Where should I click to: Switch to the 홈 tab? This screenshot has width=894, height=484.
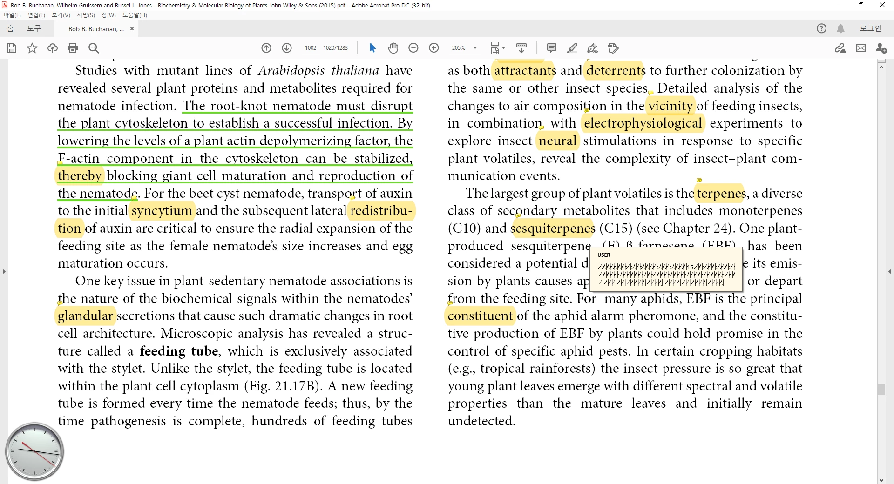click(x=10, y=28)
